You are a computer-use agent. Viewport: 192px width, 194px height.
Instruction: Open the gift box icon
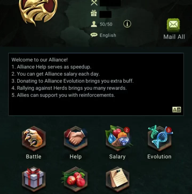[x=34, y=179]
